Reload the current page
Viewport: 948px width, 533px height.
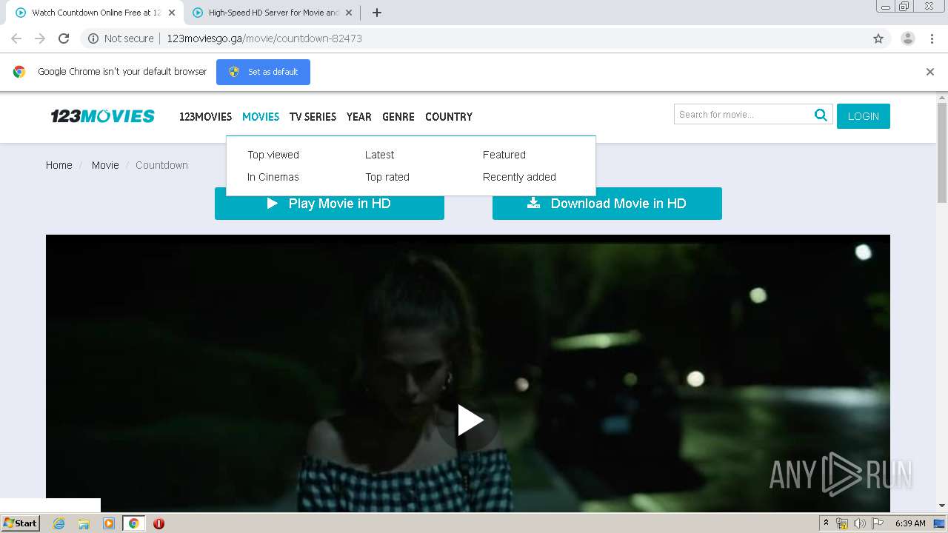pos(64,38)
